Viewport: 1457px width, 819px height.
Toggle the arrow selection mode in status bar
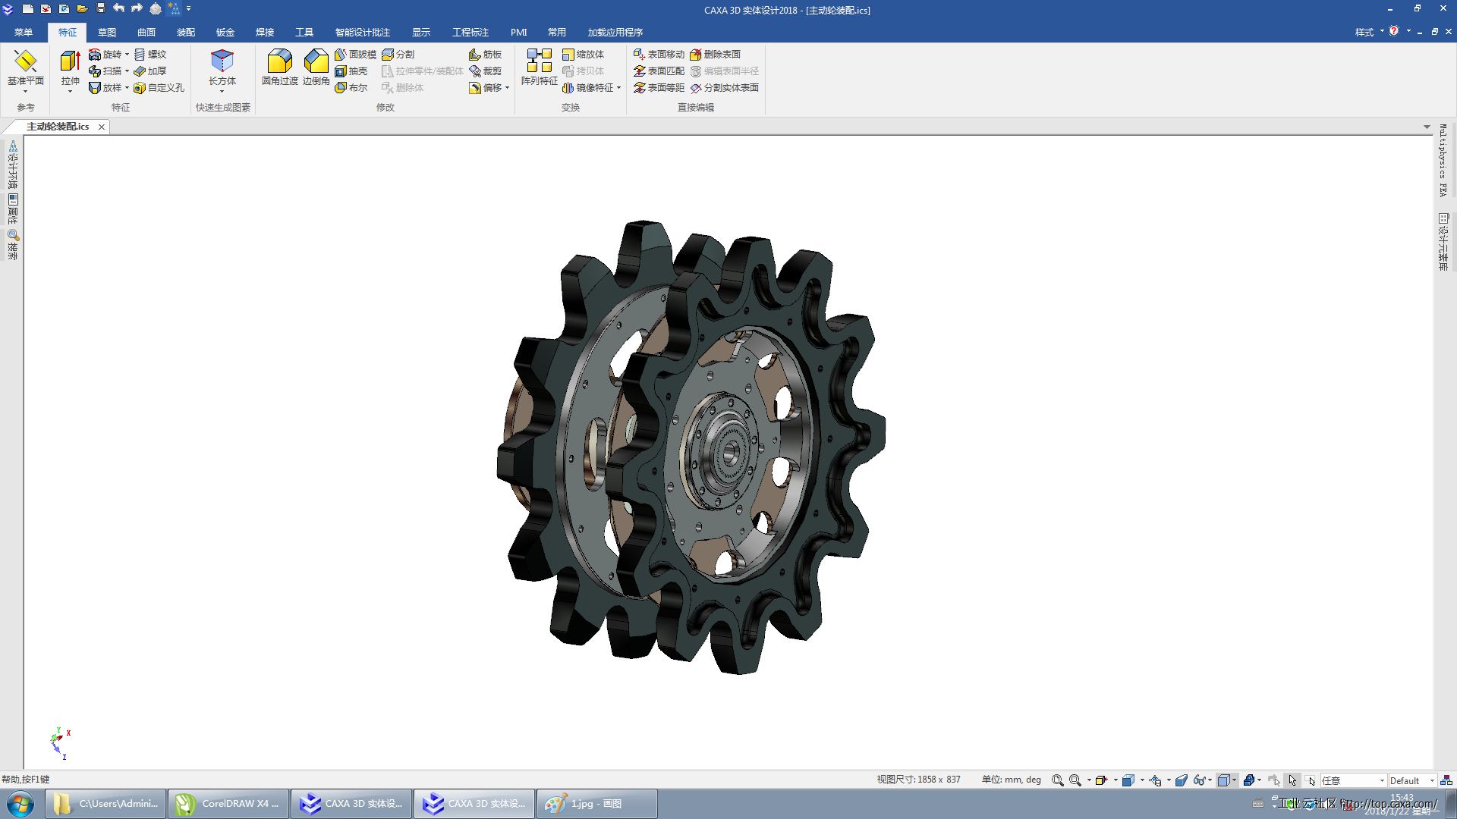pos(1292,780)
